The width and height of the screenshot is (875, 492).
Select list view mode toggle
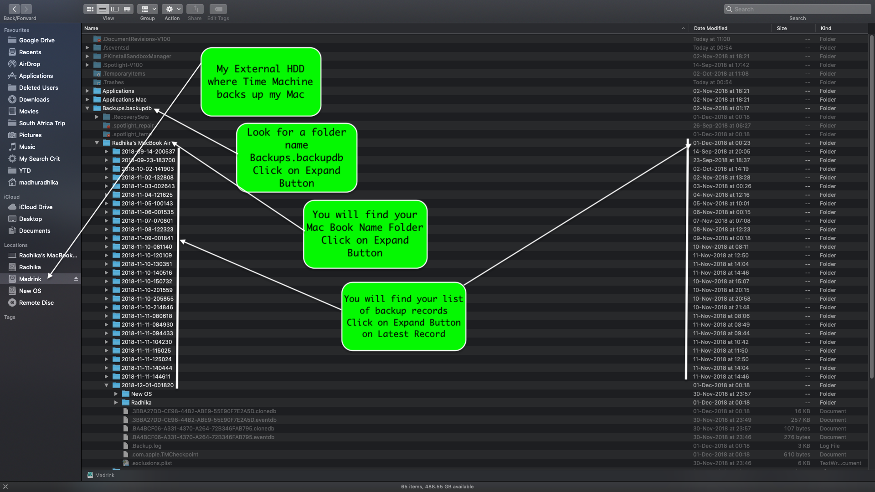(103, 9)
